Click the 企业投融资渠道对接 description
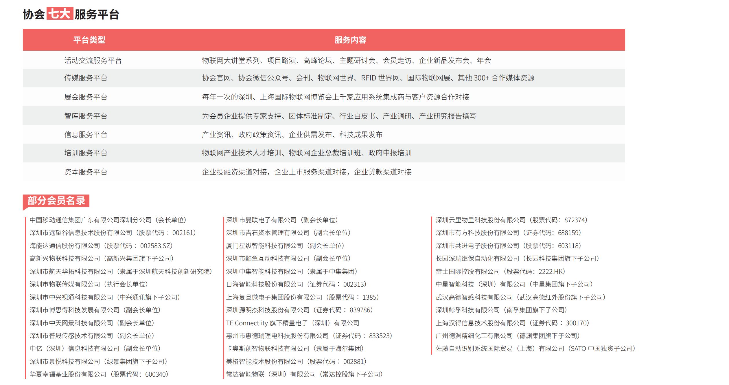The width and height of the screenshot is (729, 385). [307, 172]
